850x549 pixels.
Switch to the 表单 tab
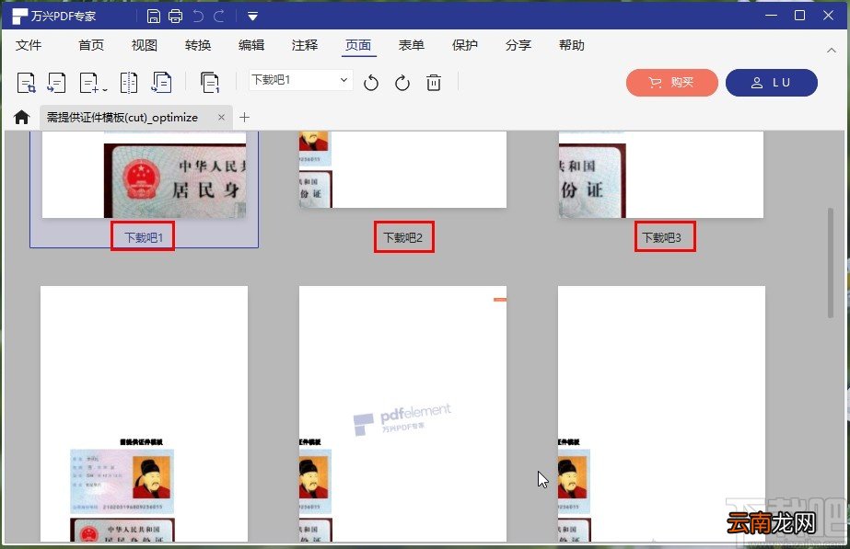tap(412, 45)
